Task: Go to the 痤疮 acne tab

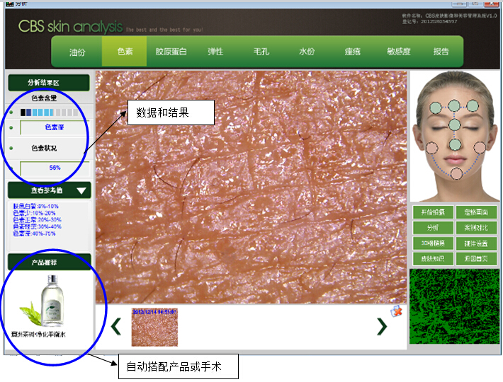Action: (x=353, y=52)
